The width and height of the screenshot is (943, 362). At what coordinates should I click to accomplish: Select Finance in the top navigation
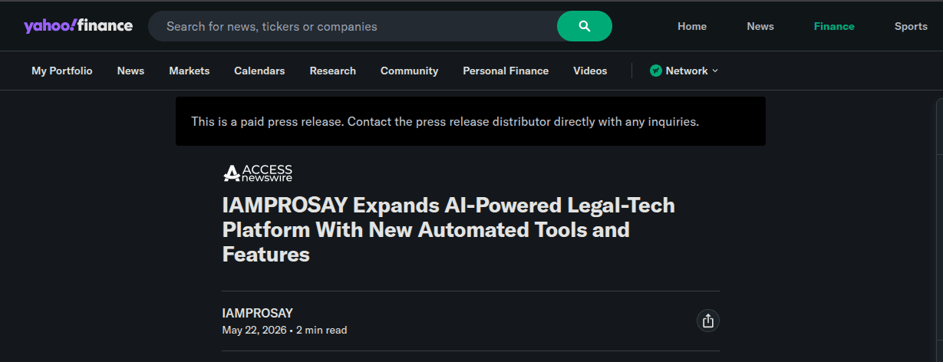coord(834,26)
